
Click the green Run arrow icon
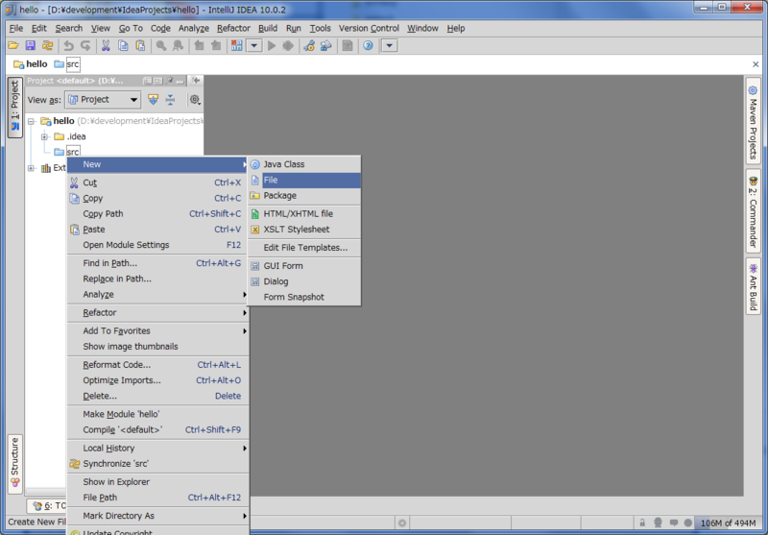click(x=272, y=45)
